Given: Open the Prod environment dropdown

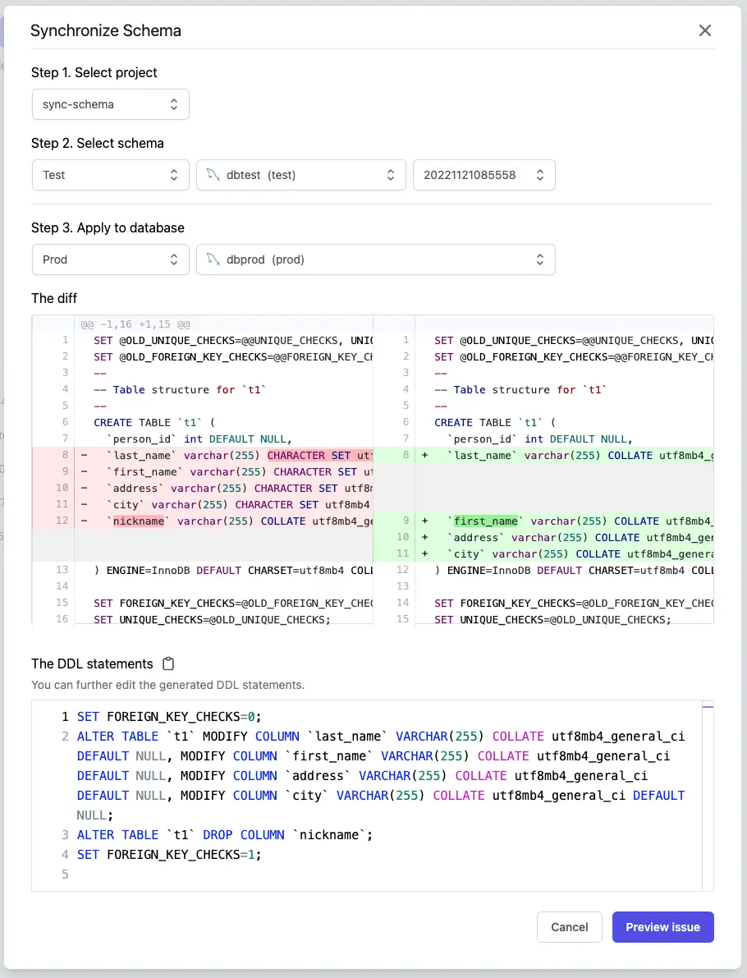Looking at the screenshot, I should (110, 259).
